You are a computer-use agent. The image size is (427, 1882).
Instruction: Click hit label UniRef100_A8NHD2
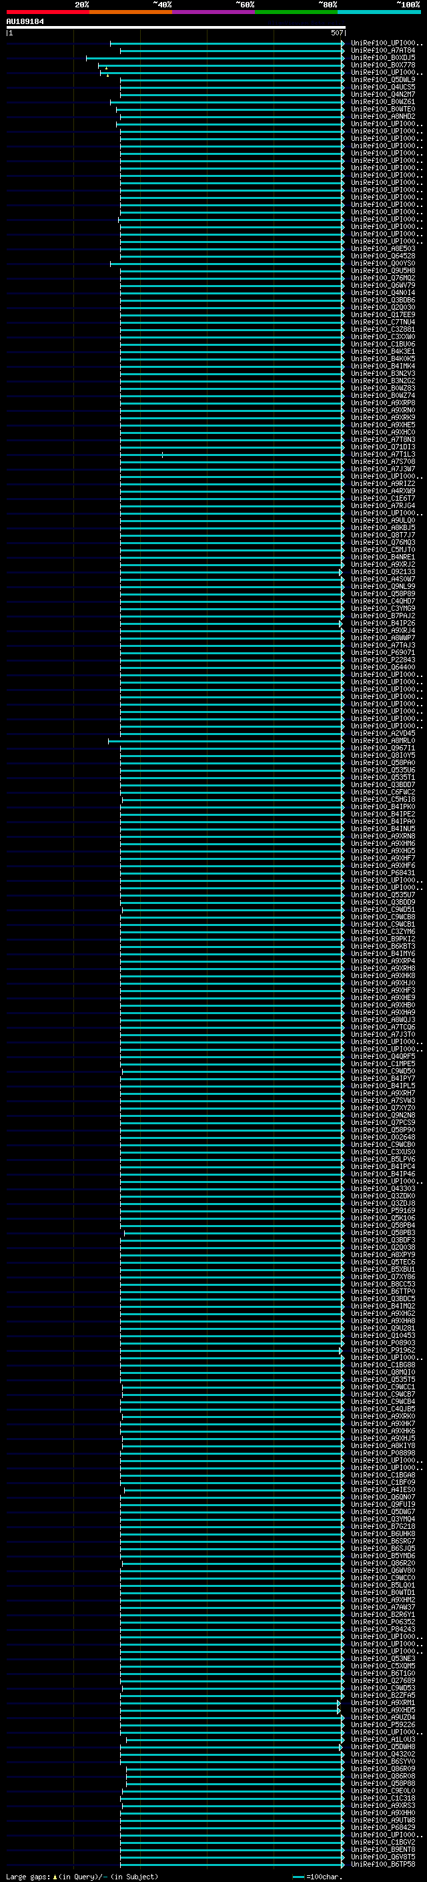pyautogui.click(x=382, y=116)
